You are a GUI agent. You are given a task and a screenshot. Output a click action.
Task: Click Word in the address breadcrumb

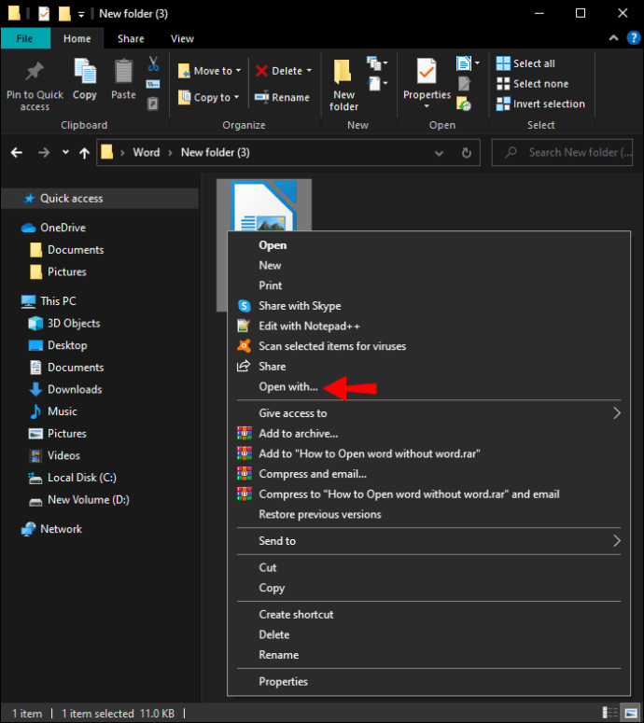point(147,153)
